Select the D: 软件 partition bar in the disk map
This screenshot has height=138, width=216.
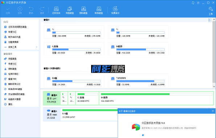click(x=156, y=98)
